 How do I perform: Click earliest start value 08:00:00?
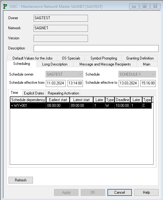click(x=54, y=106)
